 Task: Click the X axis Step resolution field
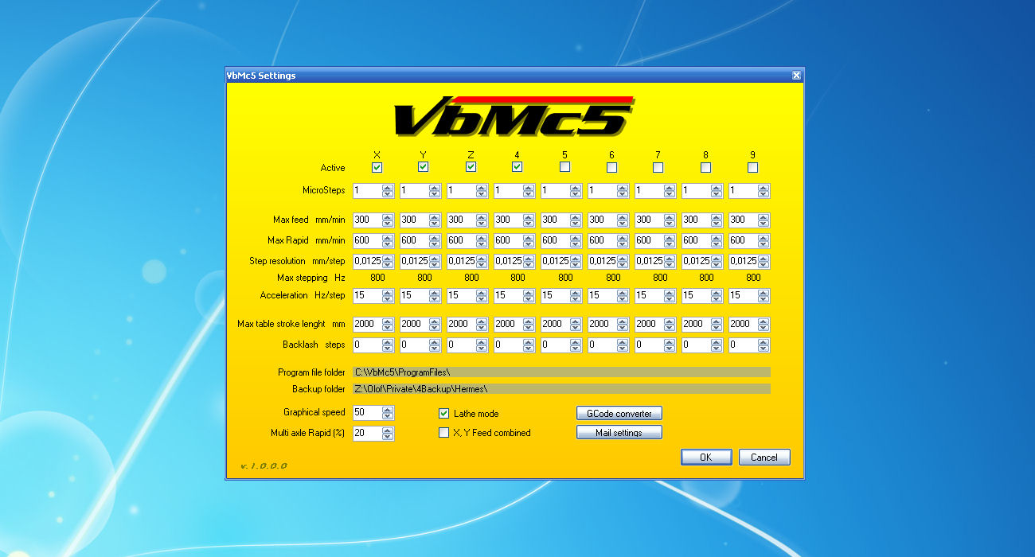pyautogui.click(x=367, y=262)
